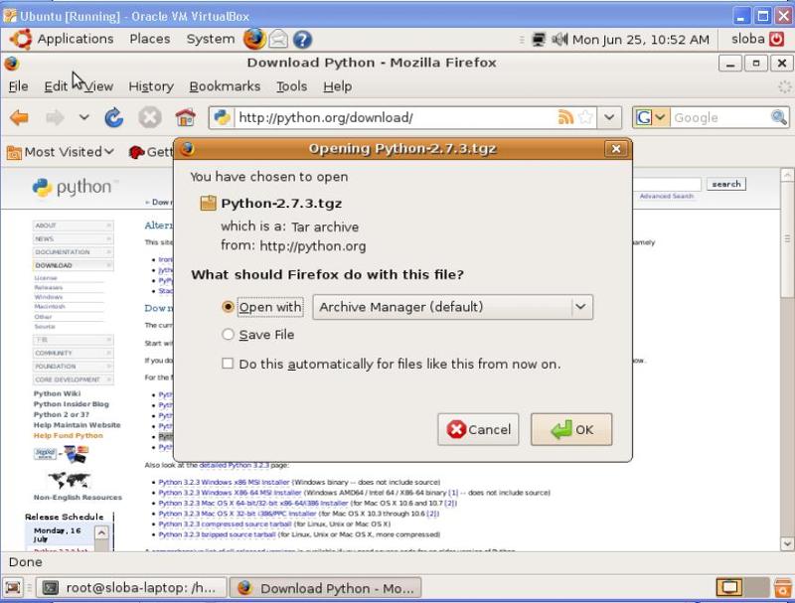Open the Help menu

[x=338, y=86]
